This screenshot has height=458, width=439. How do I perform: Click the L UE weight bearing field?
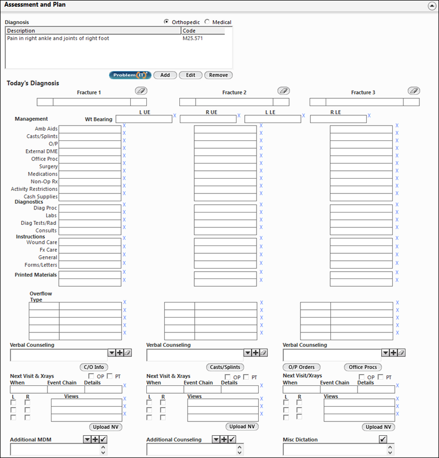point(144,119)
